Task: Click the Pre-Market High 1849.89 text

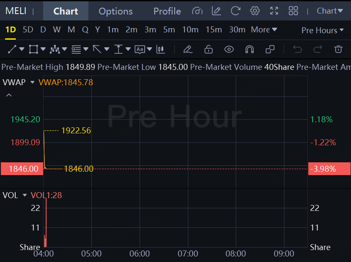Action: click(48, 67)
